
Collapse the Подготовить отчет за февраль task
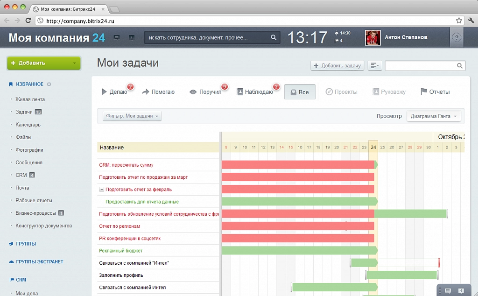point(101,190)
